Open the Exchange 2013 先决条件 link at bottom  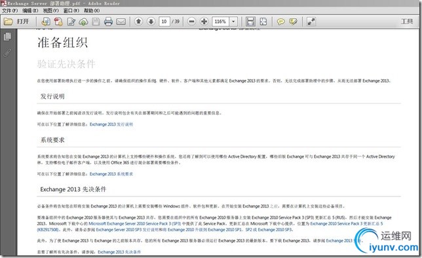click(119, 252)
